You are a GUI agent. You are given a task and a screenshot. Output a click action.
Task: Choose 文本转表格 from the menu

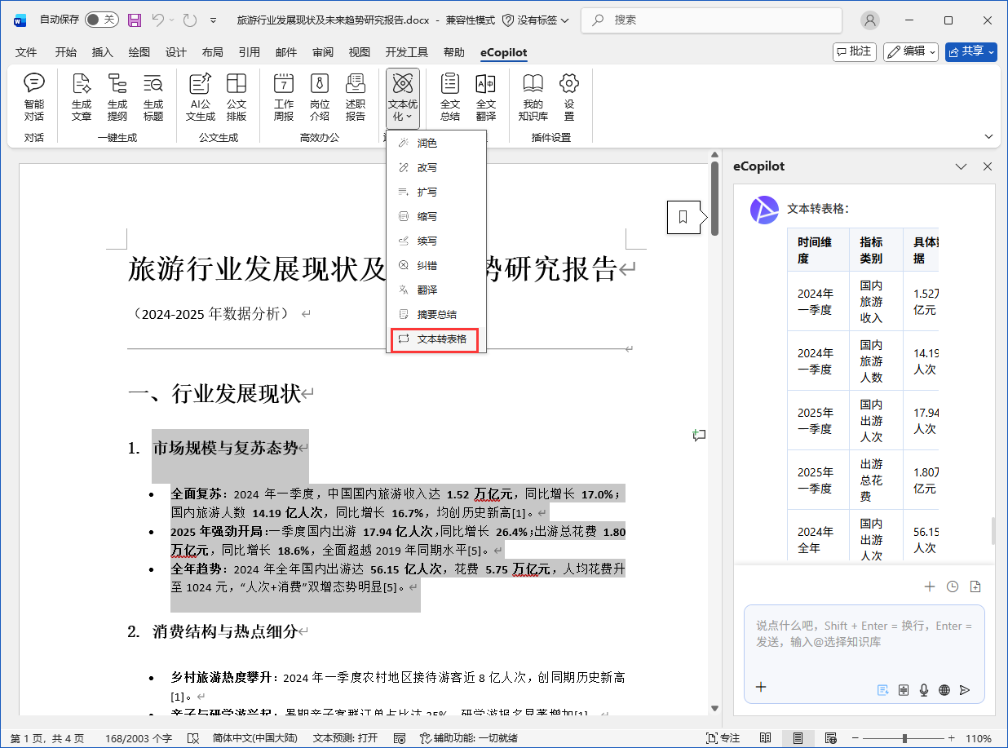pyautogui.click(x=435, y=339)
